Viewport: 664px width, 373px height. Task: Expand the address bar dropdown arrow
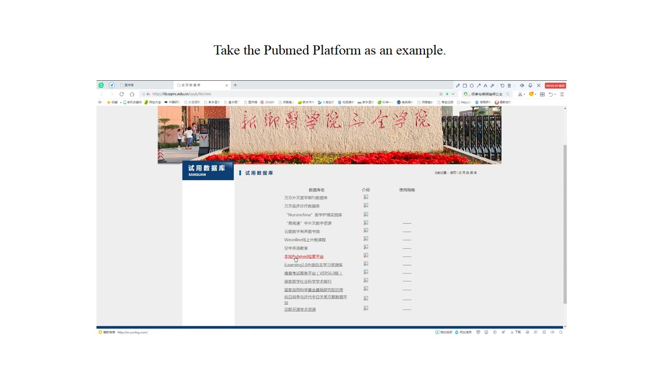[453, 94]
